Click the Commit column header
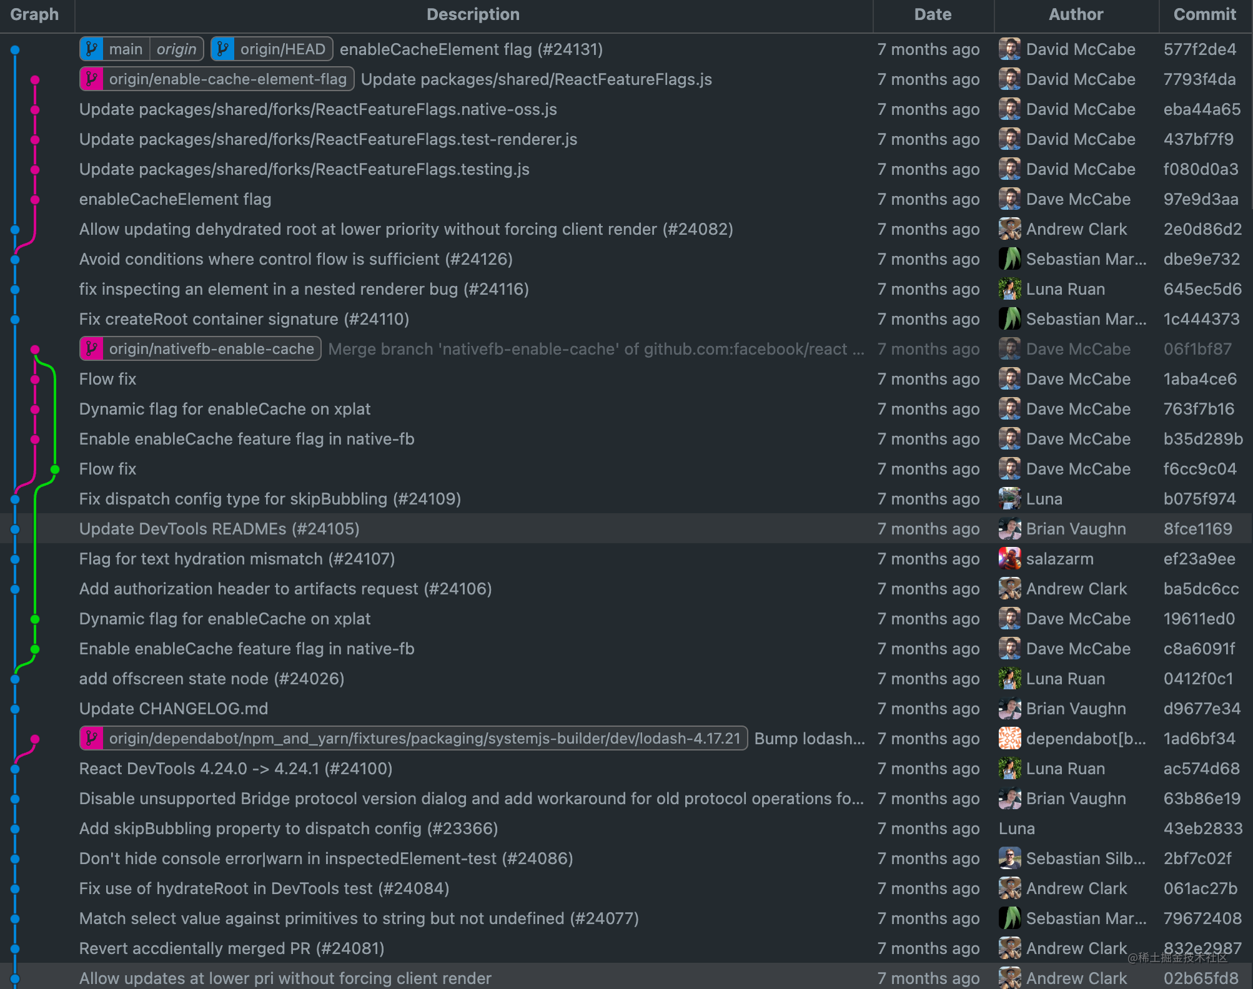Viewport: 1253px width, 989px height. [1204, 14]
